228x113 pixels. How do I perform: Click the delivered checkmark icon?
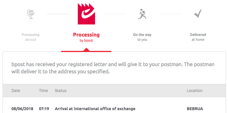tap(198, 14)
